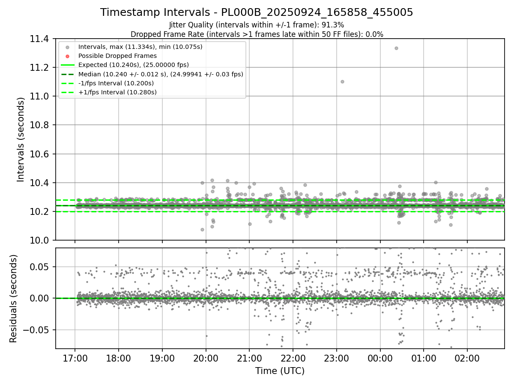
Task: Select legend entry starting 'Median (10.240 +/- 0.012 s)'
Action: click(161, 74)
